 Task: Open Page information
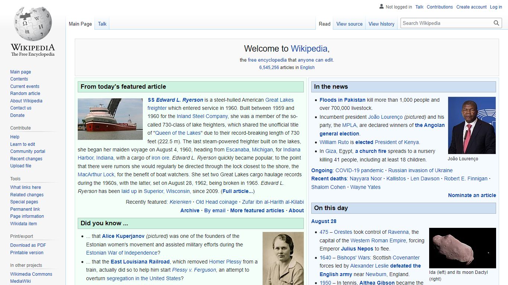pos(27,216)
